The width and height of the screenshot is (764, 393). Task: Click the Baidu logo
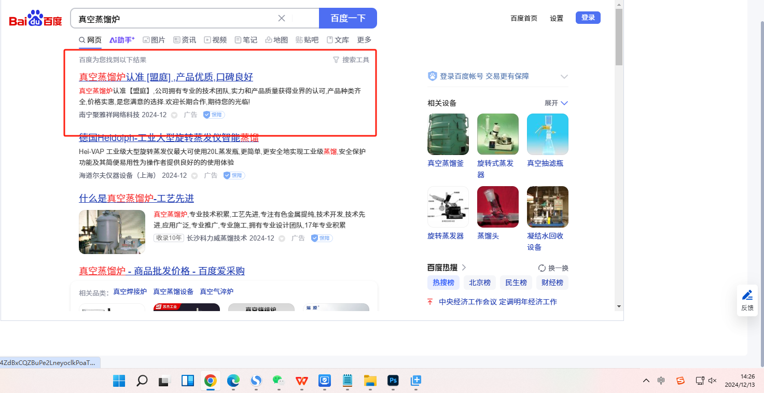pyautogui.click(x=35, y=19)
